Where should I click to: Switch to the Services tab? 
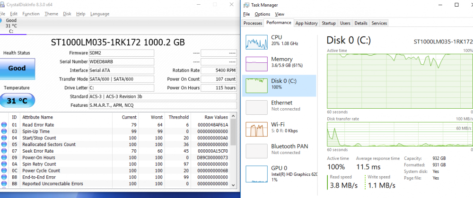pos(379,23)
